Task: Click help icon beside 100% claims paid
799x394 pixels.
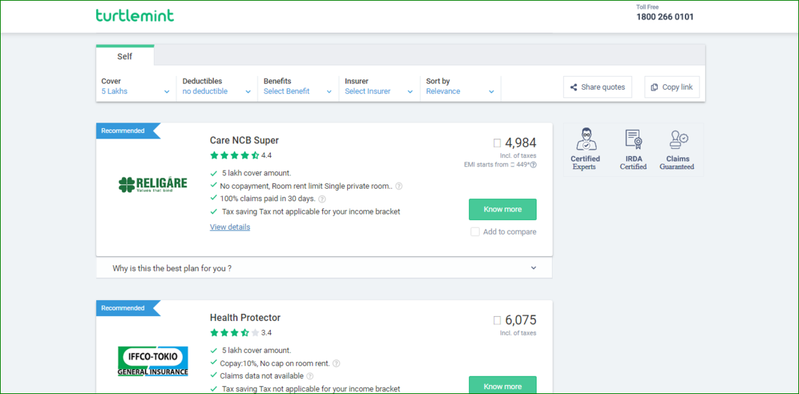Action: (322, 199)
